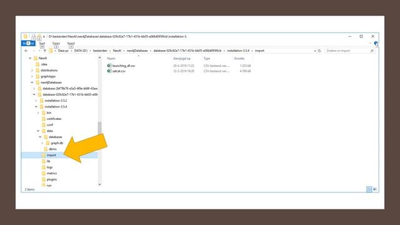Select neo4jDatabases folder in tree
This screenshot has width=400, height=225.
coord(51,82)
